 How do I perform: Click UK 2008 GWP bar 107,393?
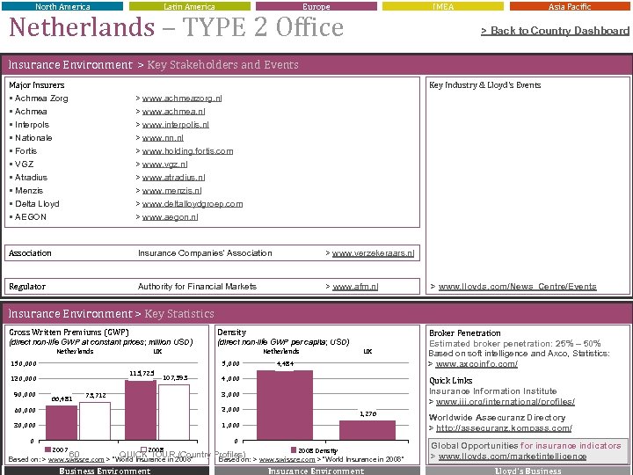[x=174, y=413]
